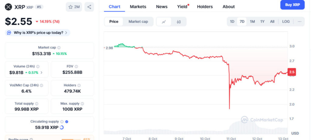Toggle LOG scale on the chart
Viewport: 311px width, 140px height.
coord(286,22)
